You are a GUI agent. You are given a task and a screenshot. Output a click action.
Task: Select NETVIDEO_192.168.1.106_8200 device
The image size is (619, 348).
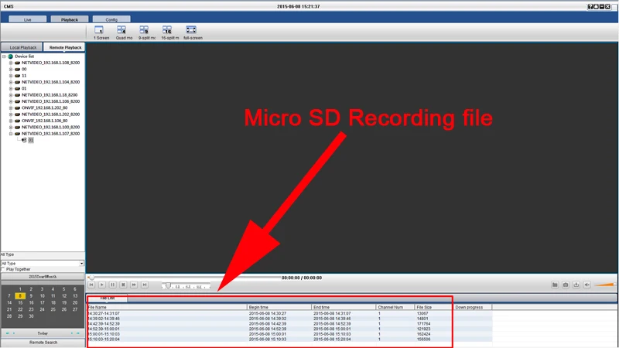pyautogui.click(x=50, y=101)
